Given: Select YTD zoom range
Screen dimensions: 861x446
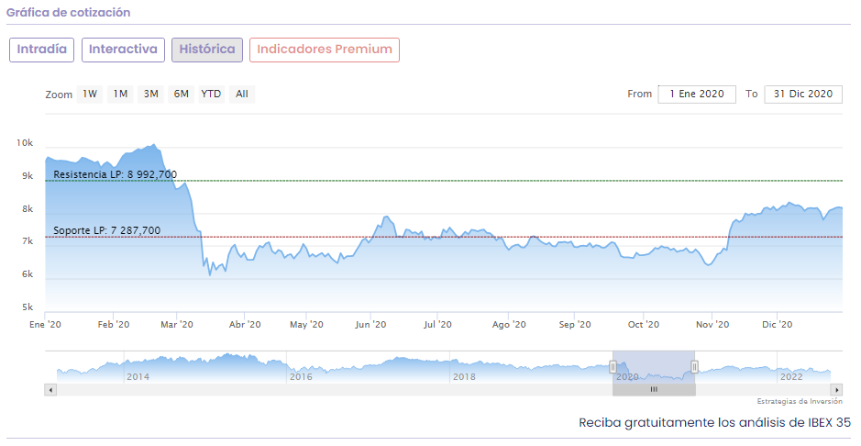Looking at the screenshot, I should pos(212,94).
